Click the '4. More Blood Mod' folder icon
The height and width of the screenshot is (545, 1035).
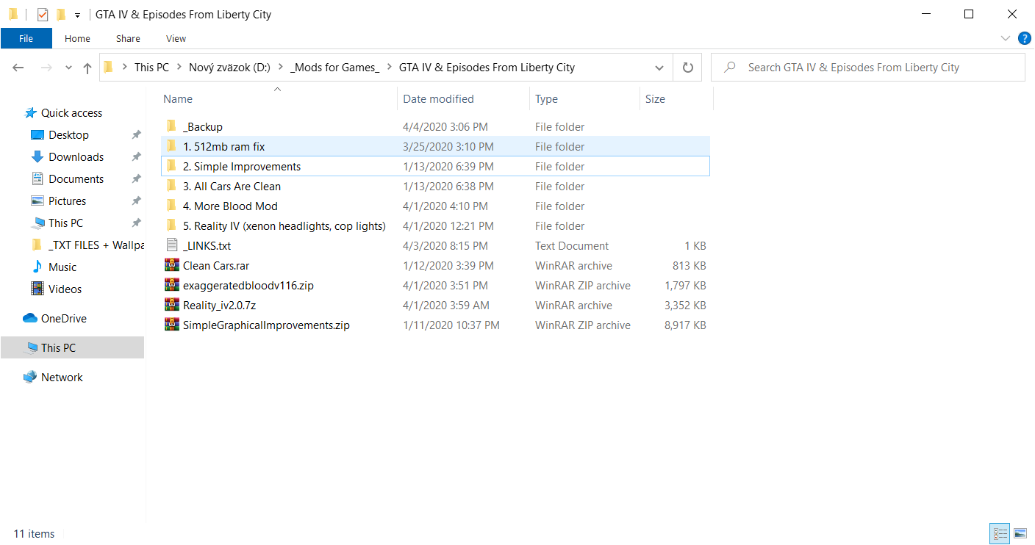[171, 206]
